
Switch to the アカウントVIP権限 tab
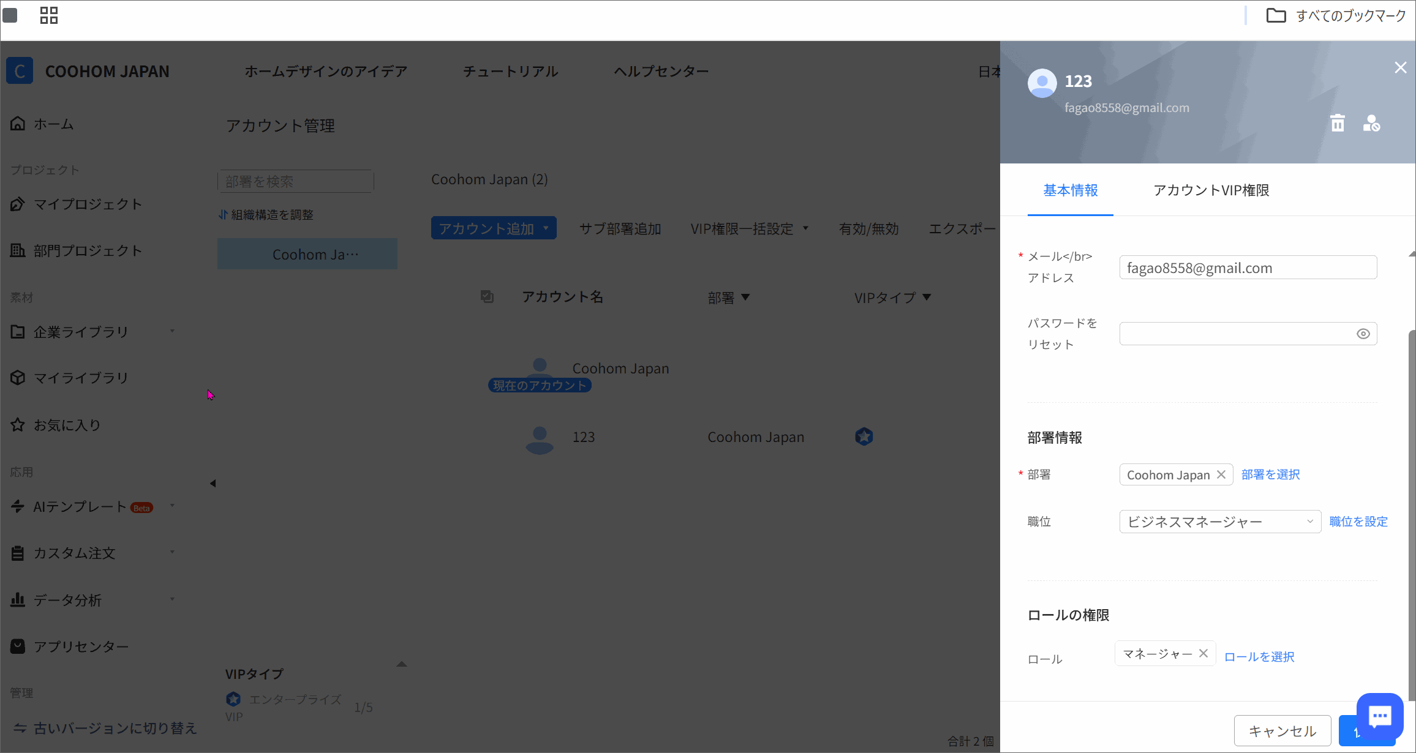coord(1211,190)
